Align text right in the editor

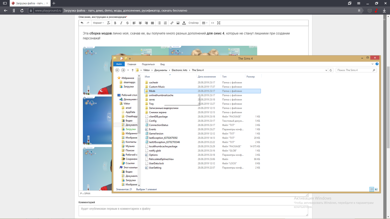click(146, 23)
